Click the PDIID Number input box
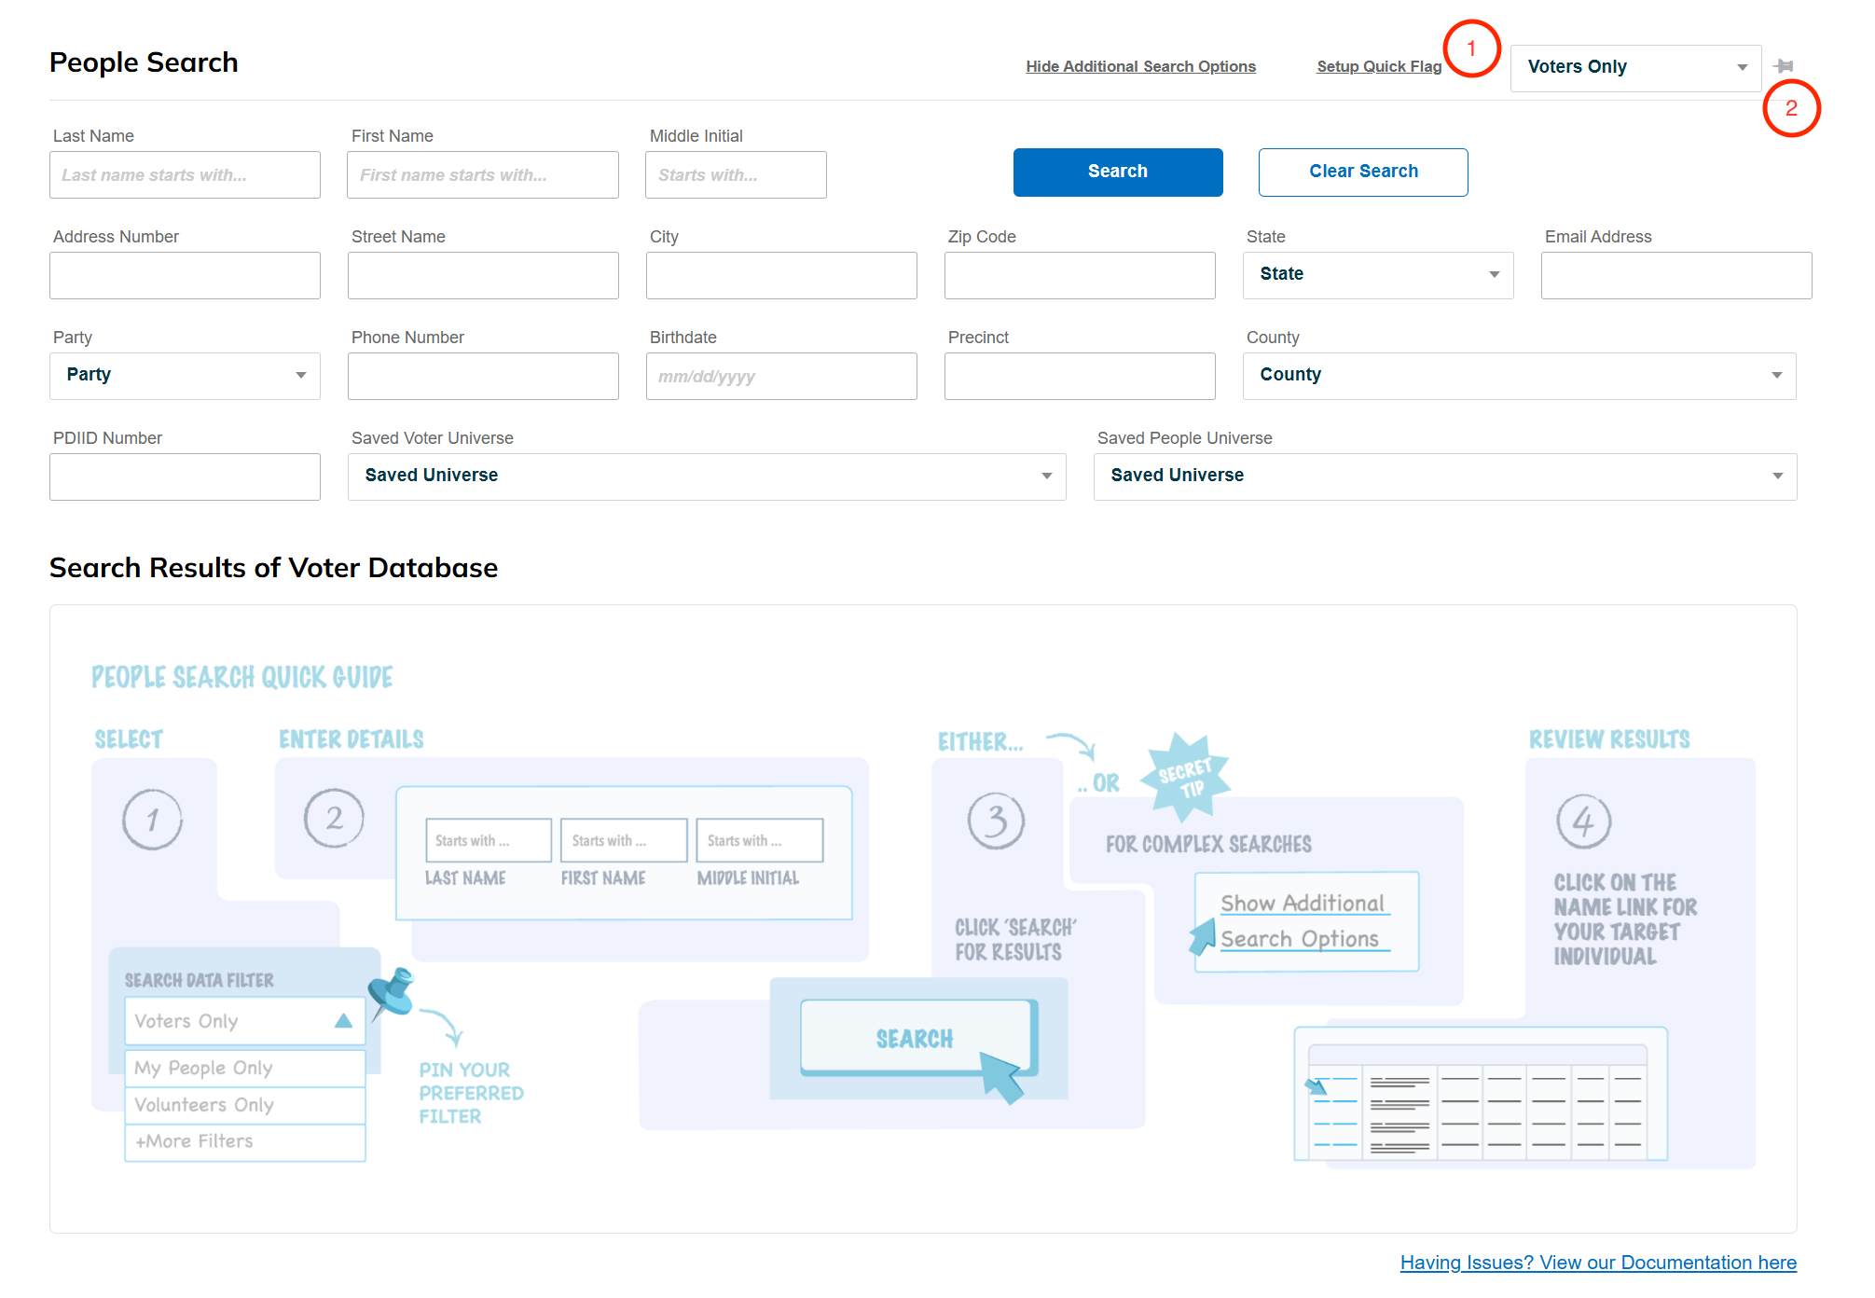 185,476
